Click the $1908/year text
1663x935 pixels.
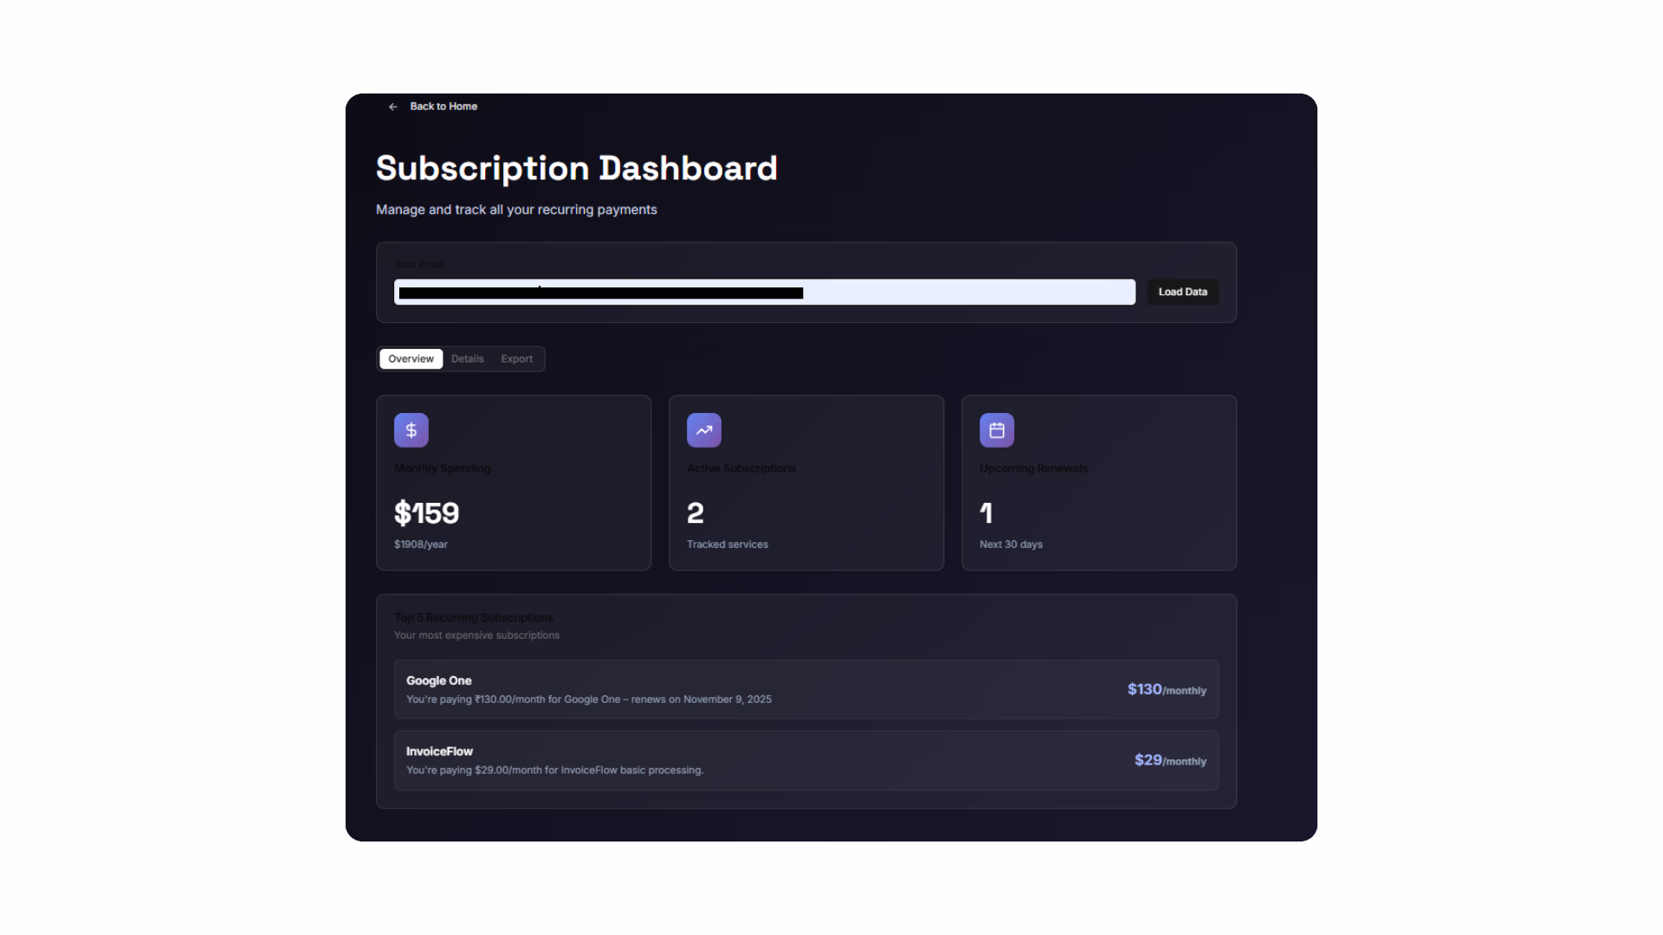(421, 545)
